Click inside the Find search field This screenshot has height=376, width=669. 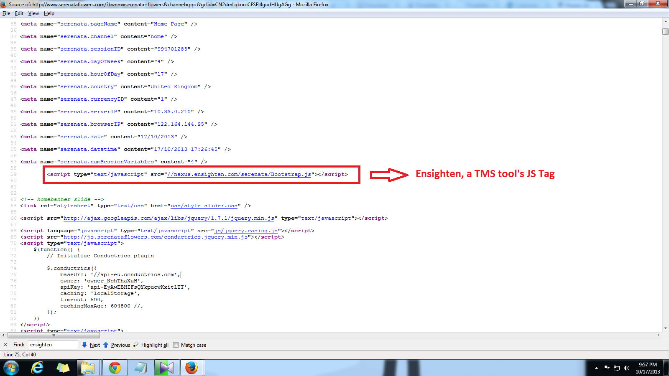pyautogui.click(x=53, y=345)
